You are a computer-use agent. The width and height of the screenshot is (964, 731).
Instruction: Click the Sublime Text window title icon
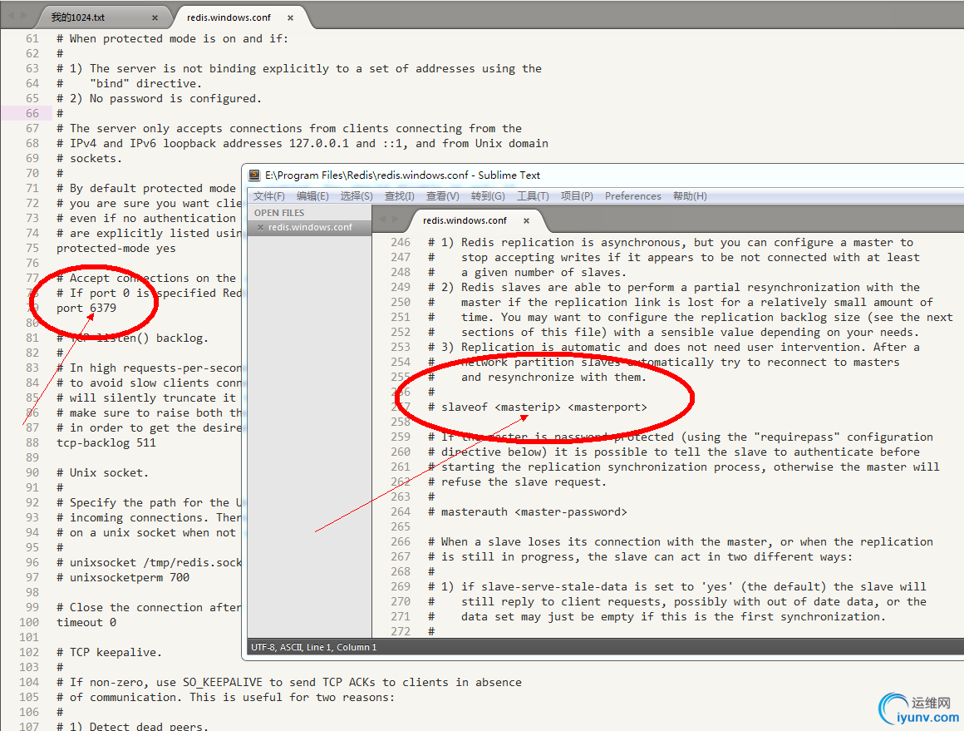[254, 175]
